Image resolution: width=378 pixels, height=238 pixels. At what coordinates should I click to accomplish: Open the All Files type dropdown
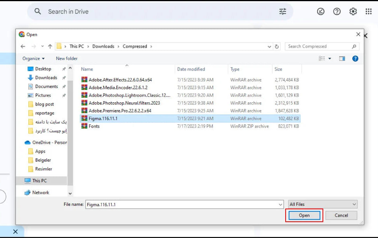coord(323,204)
